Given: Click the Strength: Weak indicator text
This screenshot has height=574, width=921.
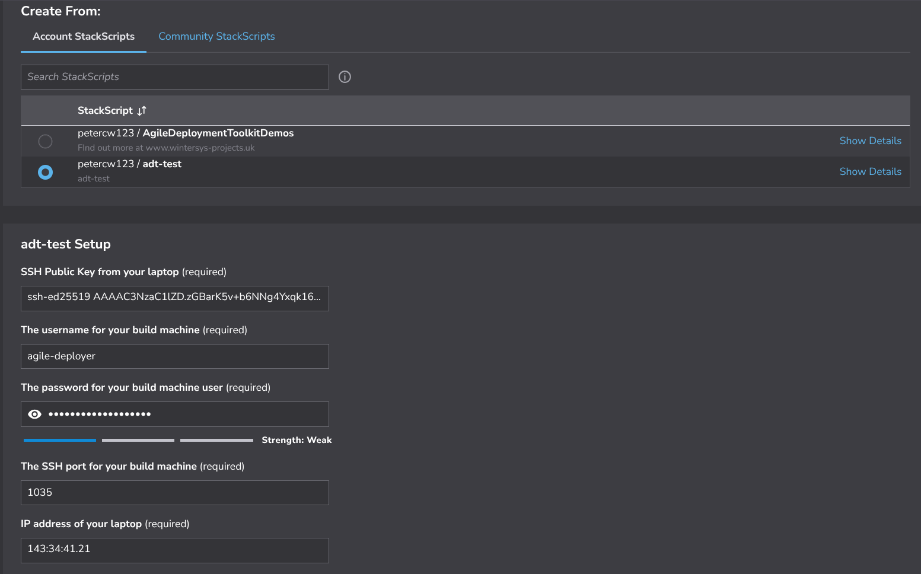Looking at the screenshot, I should [297, 440].
